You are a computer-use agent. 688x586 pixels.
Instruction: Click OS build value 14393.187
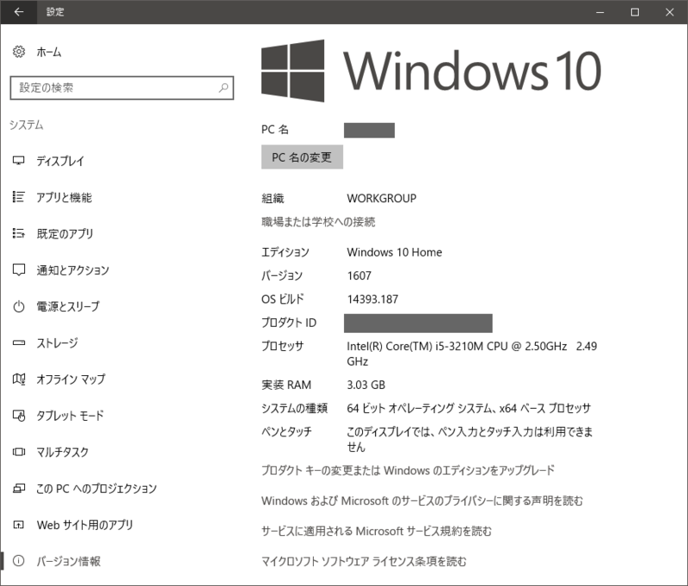click(372, 299)
